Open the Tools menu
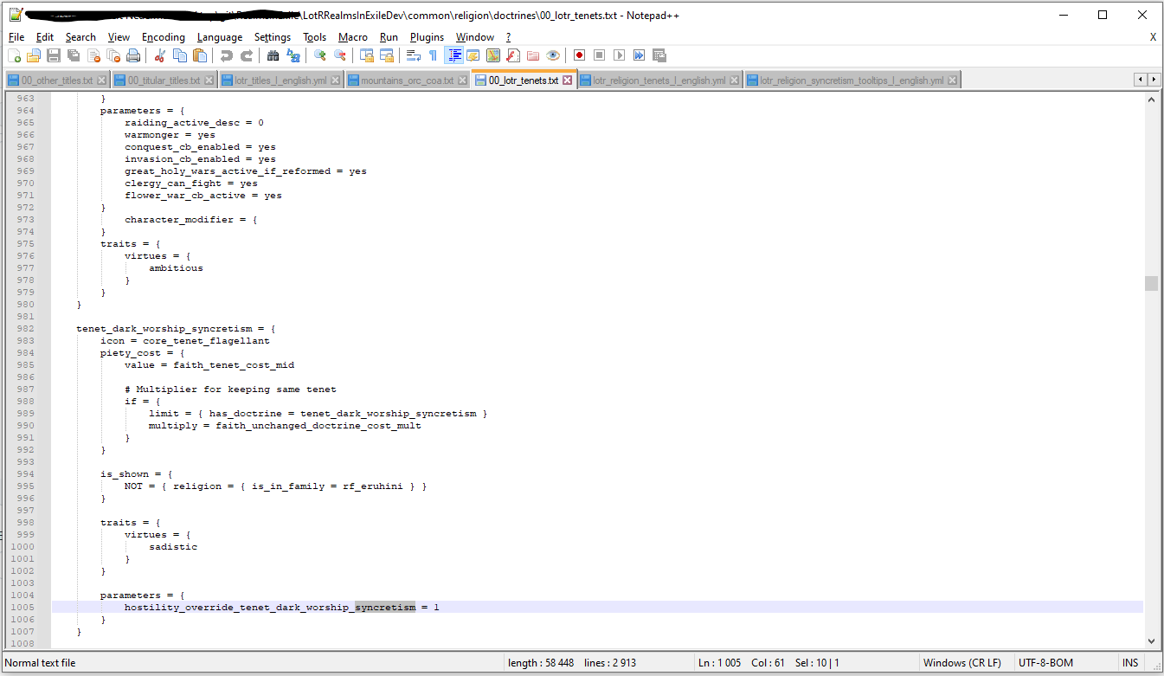Viewport: 1164px width, 676px height. (315, 37)
